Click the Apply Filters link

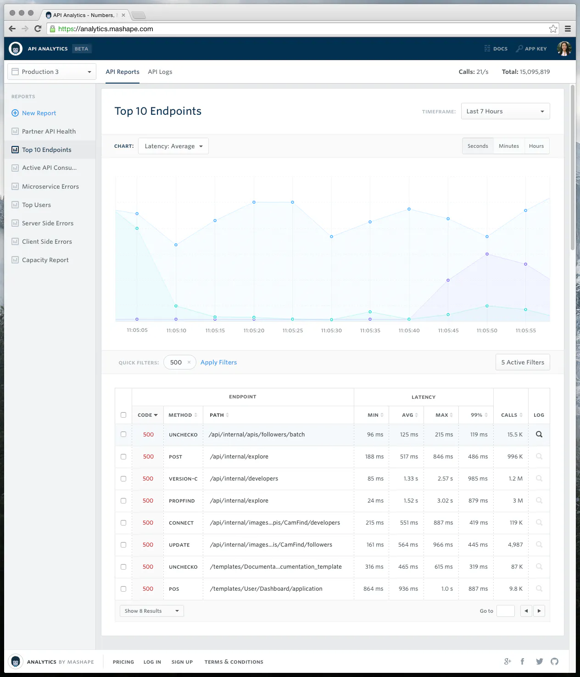click(218, 362)
